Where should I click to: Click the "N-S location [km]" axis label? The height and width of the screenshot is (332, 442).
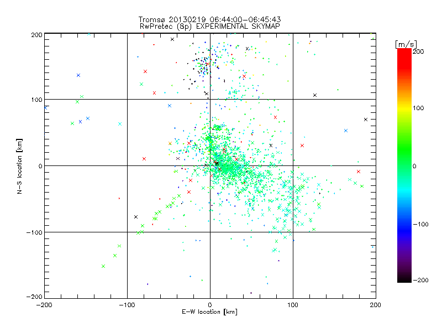click(x=19, y=166)
